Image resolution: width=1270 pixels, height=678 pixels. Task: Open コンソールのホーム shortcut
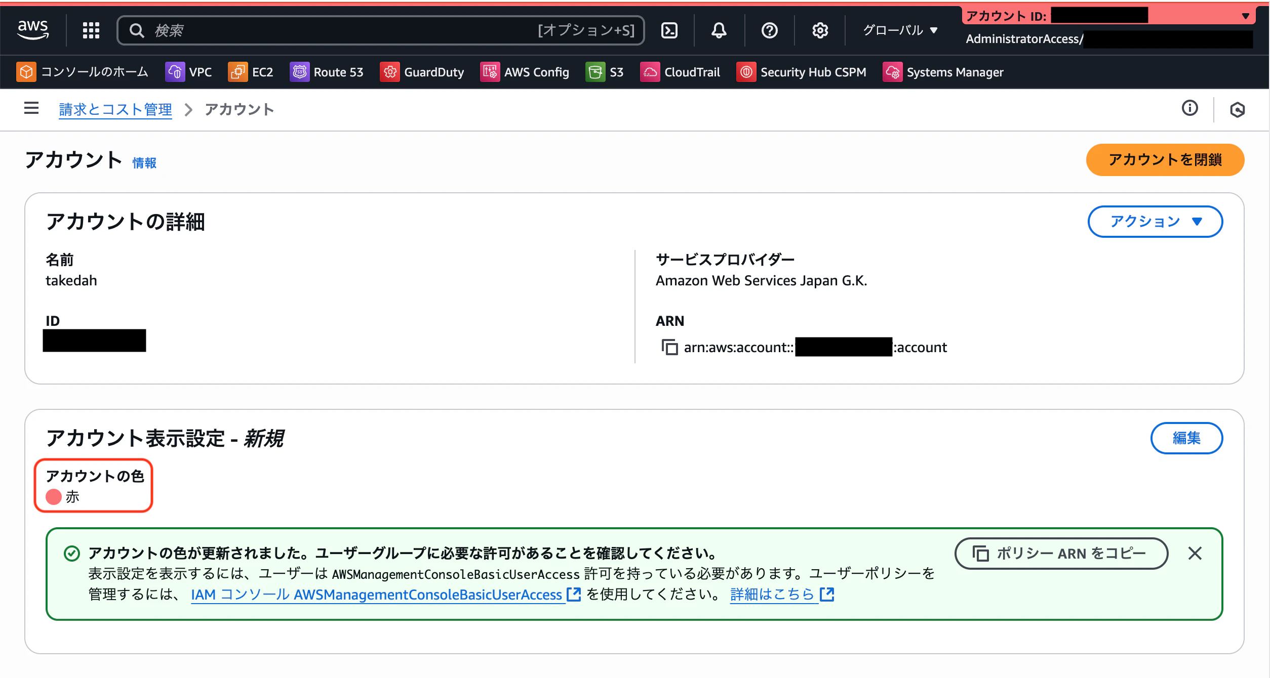[x=82, y=72]
